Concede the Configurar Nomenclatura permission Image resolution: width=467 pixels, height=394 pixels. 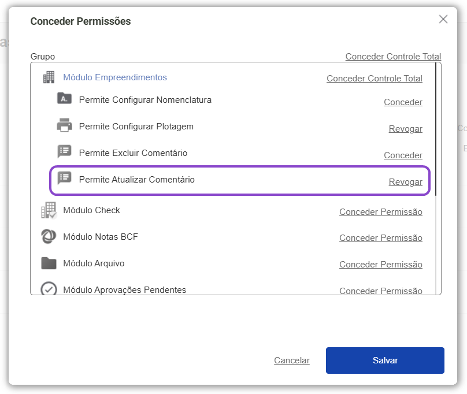pyautogui.click(x=403, y=102)
